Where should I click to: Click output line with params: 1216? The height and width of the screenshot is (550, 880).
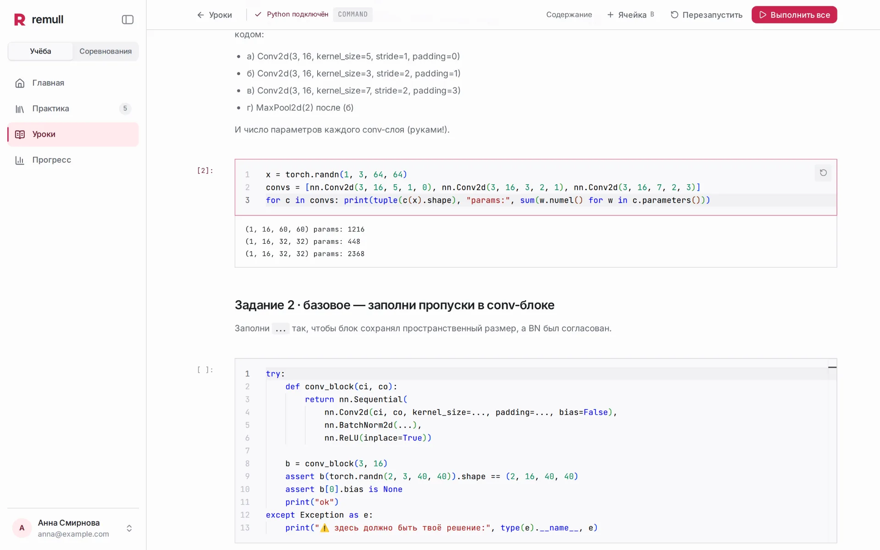(305, 229)
